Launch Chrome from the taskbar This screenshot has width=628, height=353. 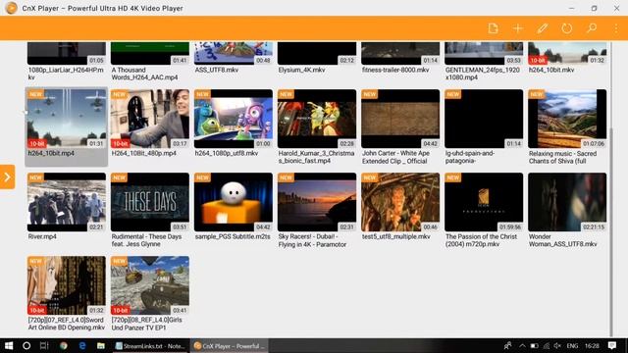pyautogui.click(x=63, y=345)
